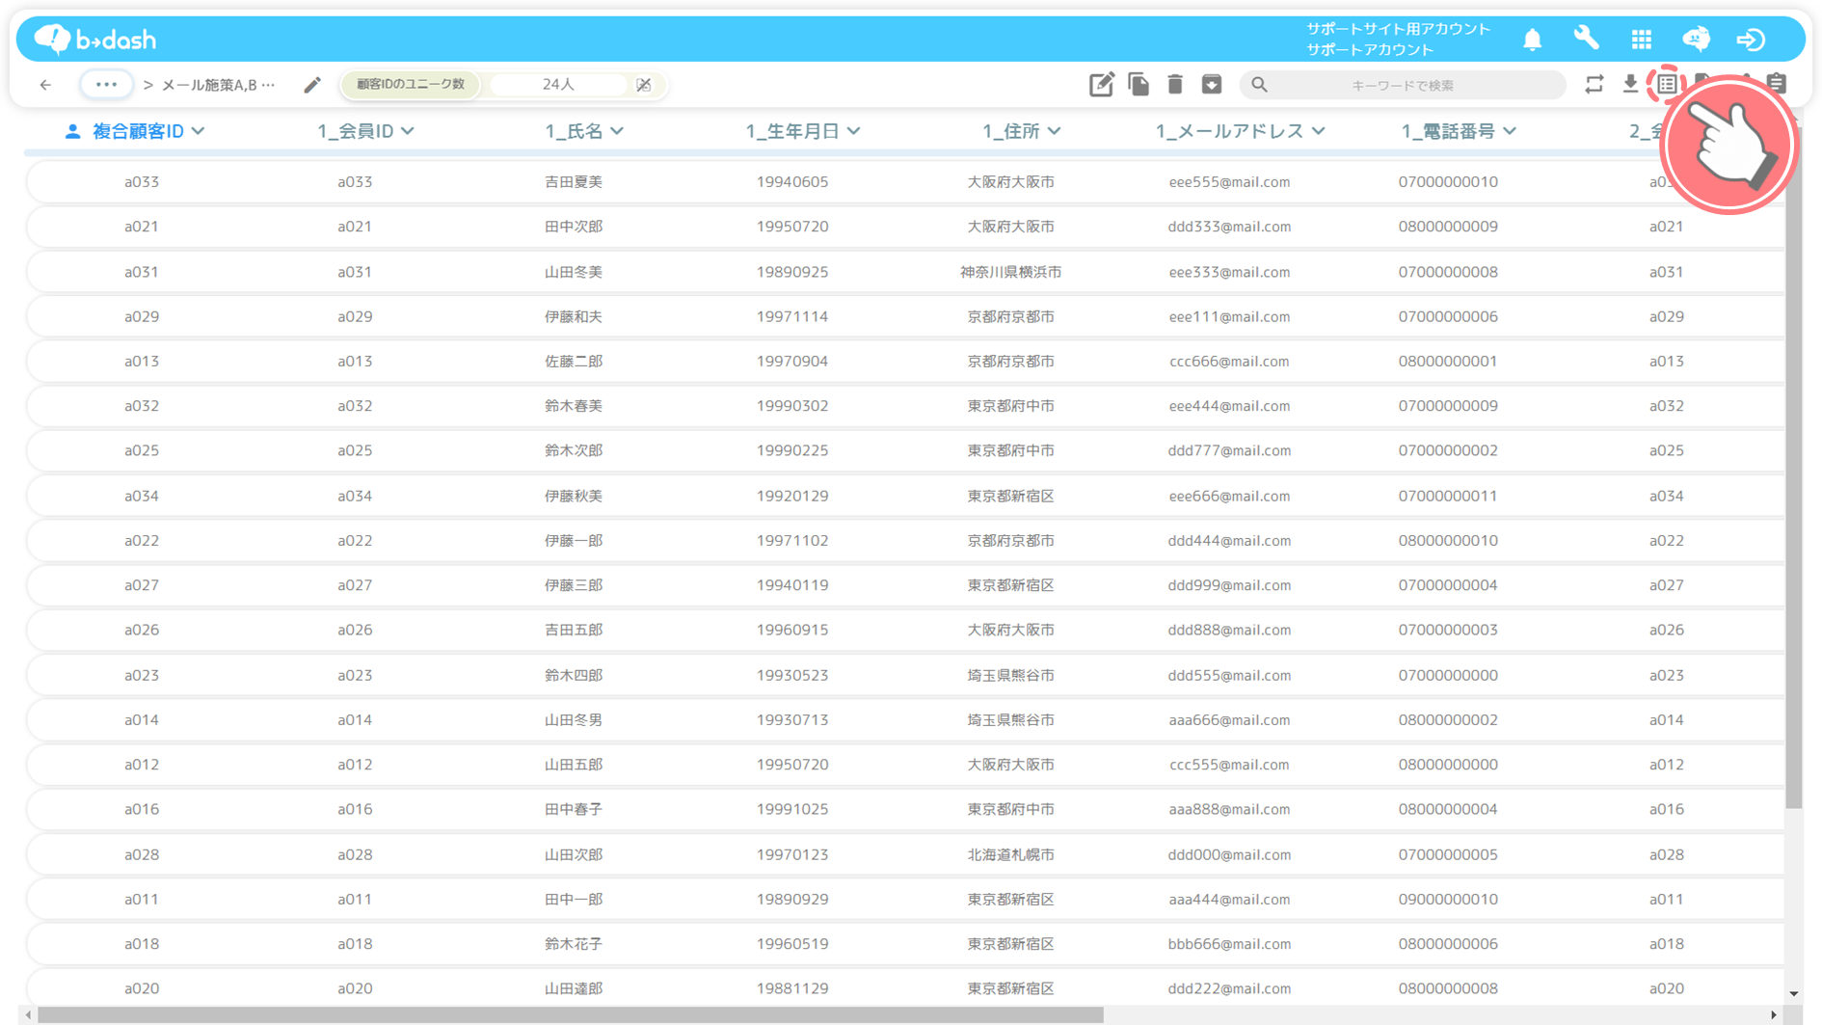Click birthdate 19930523
Screen dimensions: 1822x1025
point(792,675)
